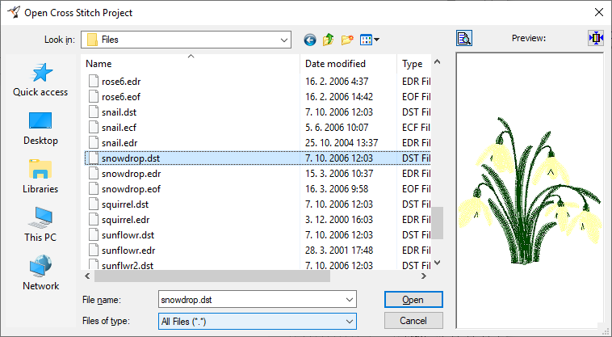Expand the File name dropdown
The image size is (612, 337).
(350, 300)
